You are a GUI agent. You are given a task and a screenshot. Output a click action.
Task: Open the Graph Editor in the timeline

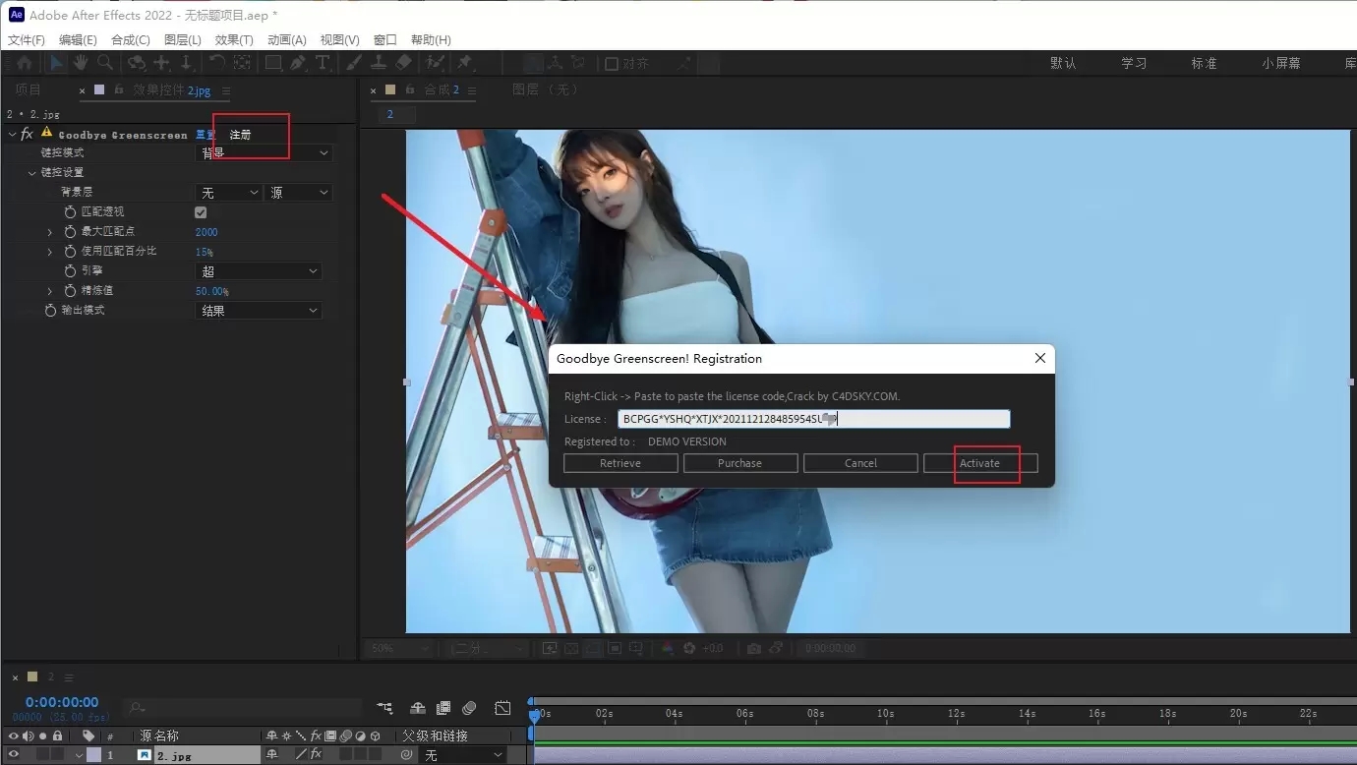502,709
